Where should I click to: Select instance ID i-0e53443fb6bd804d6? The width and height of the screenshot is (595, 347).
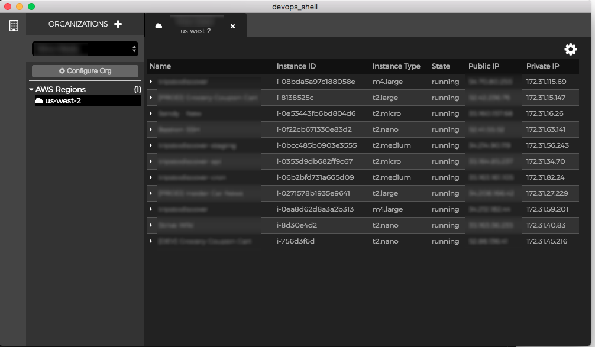(316, 113)
